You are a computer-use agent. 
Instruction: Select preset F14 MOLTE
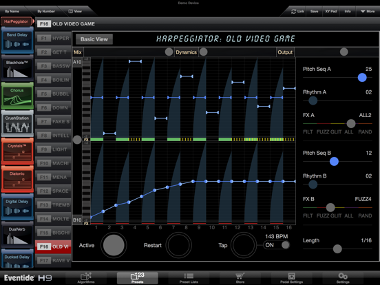click(x=53, y=219)
